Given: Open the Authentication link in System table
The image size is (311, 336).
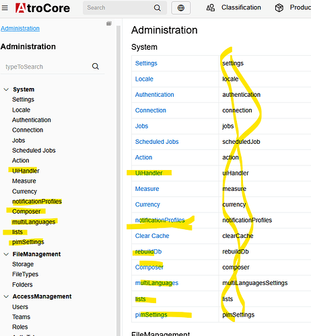Looking at the screenshot, I should 155,95.
